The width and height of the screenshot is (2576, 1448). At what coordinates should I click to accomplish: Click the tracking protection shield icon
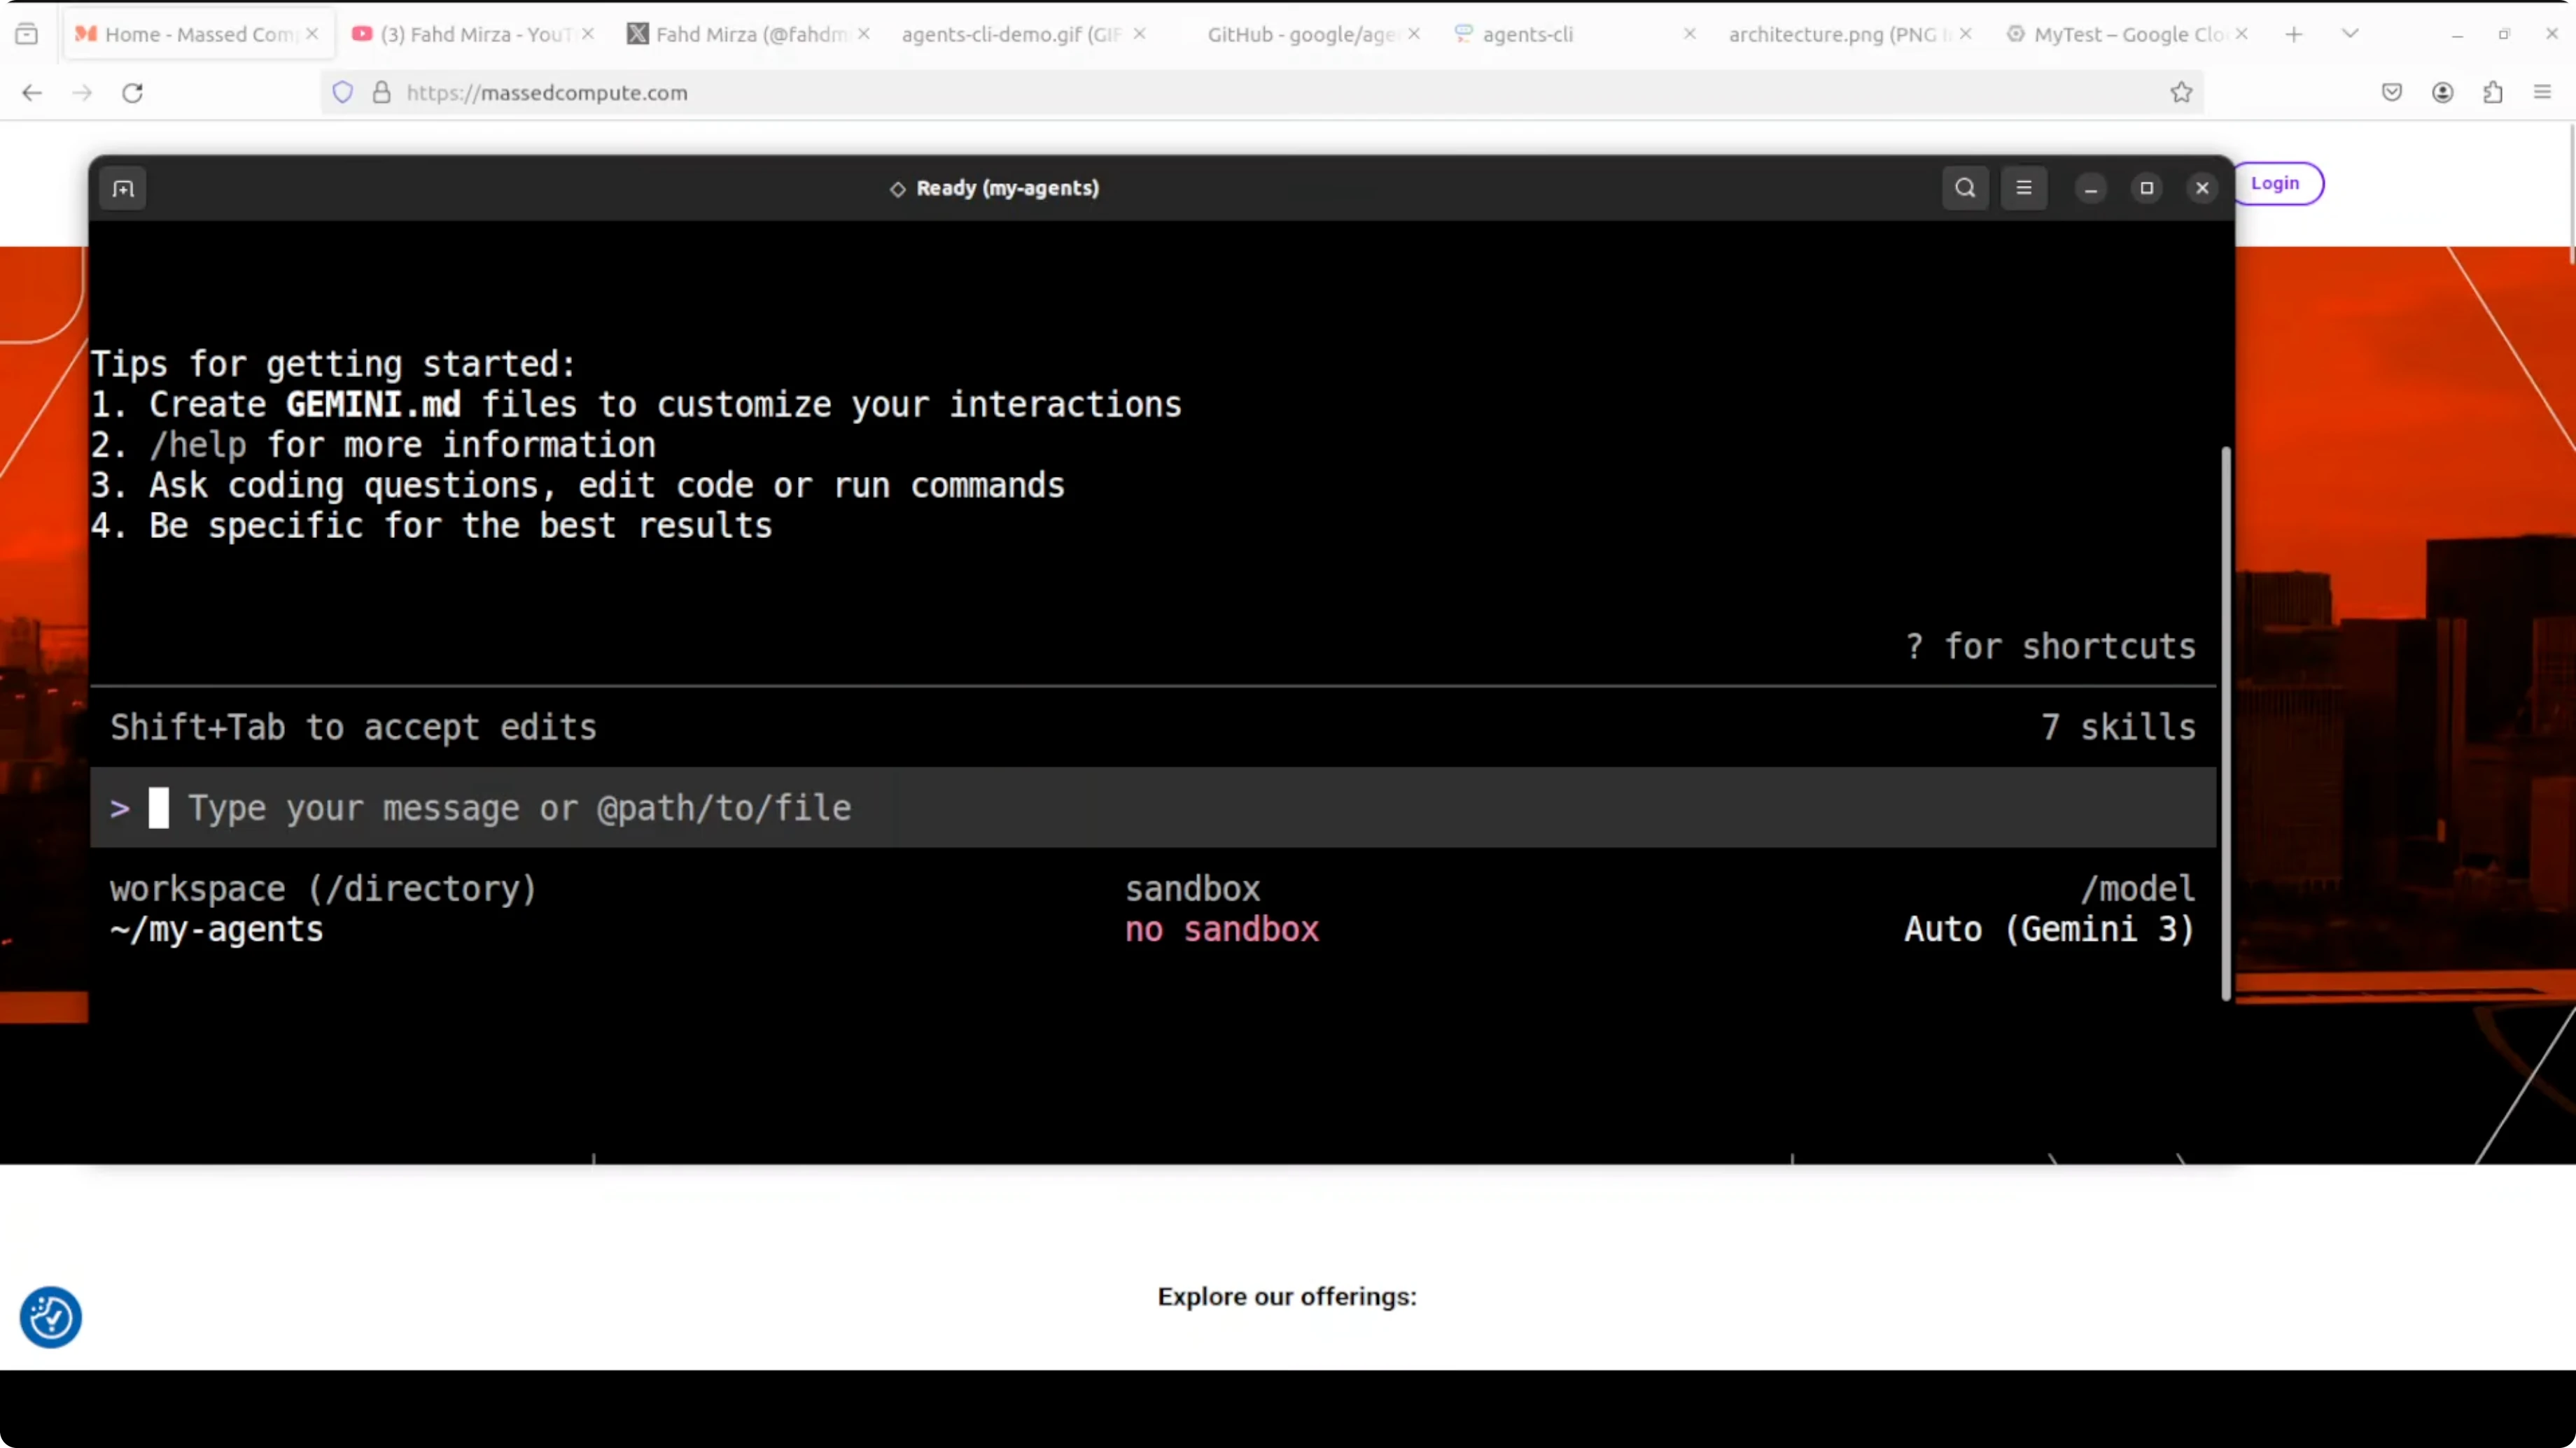(343, 93)
